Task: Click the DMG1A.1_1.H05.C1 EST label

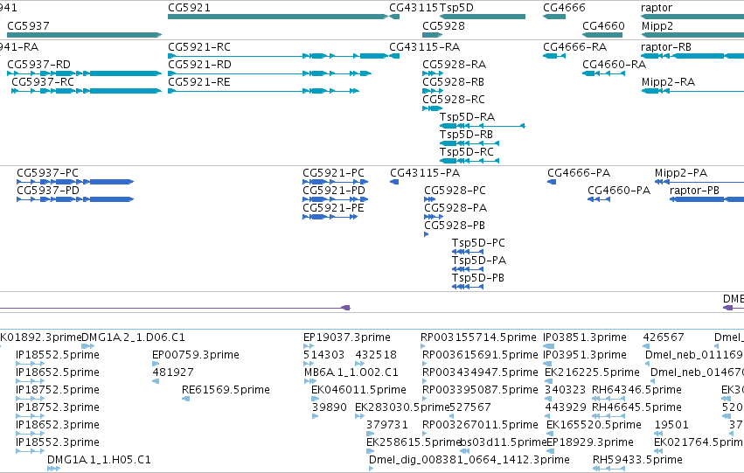Action: tap(99, 460)
